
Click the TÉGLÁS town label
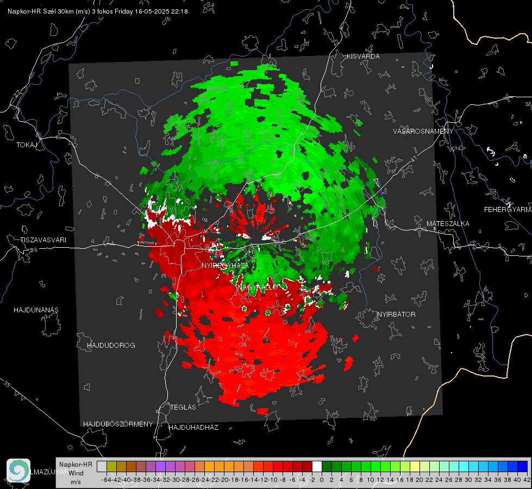click(183, 407)
